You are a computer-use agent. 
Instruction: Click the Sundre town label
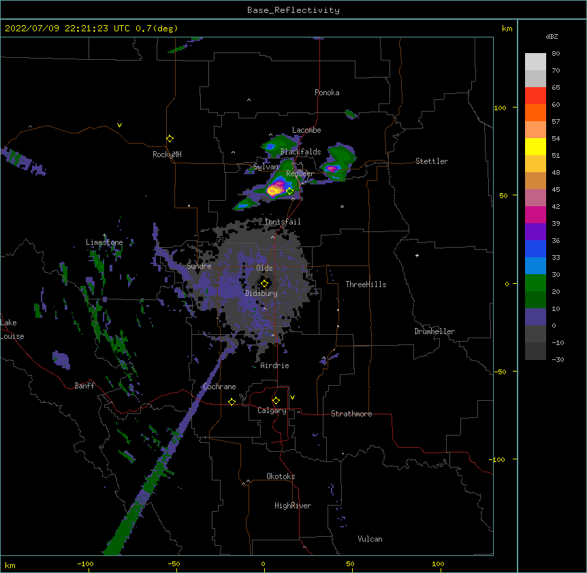tap(199, 266)
